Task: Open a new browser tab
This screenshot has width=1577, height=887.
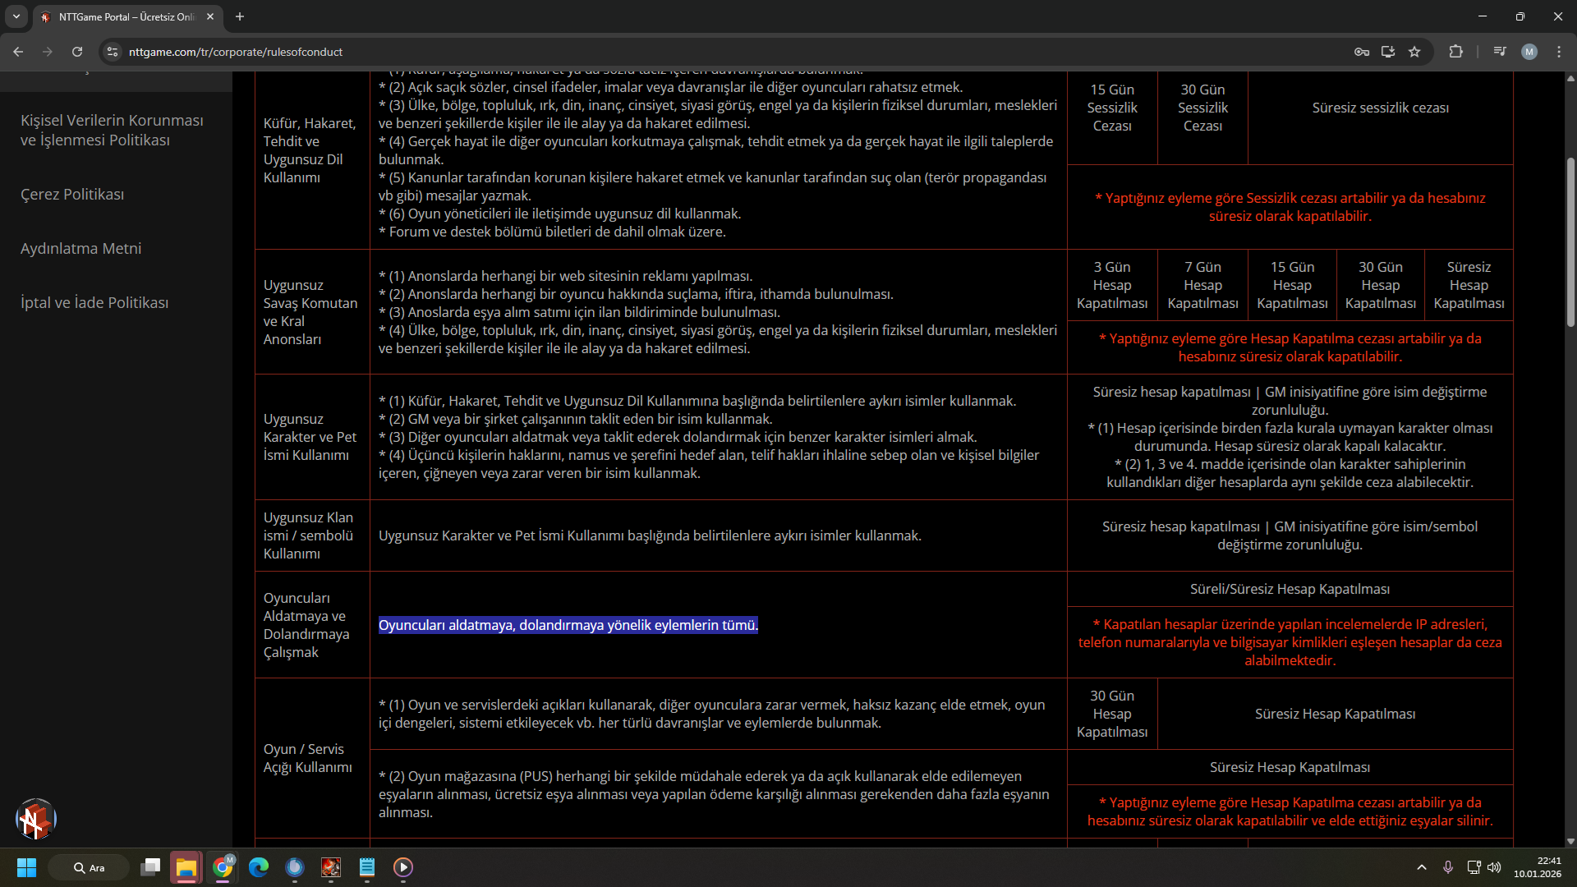Action: pyautogui.click(x=240, y=16)
